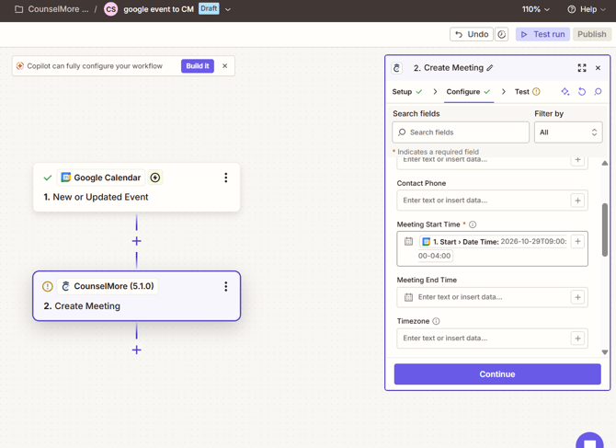Click the trigger lightning bolt icon
Screen dimensions: 616x448
(x=155, y=178)
